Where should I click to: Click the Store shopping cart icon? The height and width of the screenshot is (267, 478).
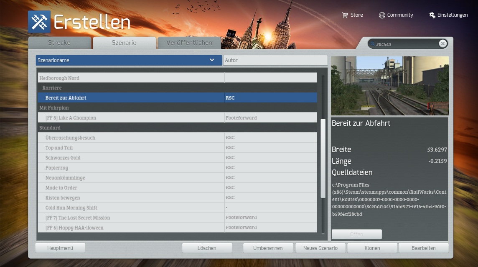(x=345, y=15)
